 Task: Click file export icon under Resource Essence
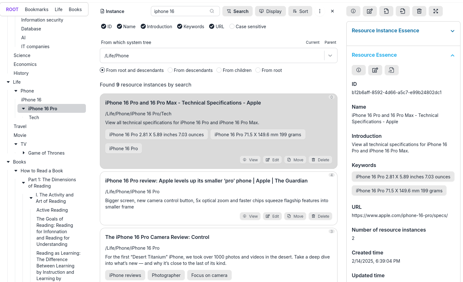[x=391, y=70]
